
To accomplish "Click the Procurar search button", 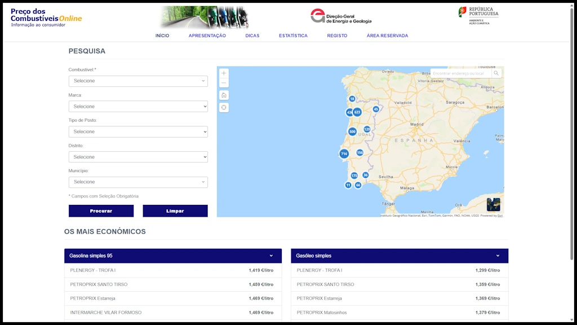I will click(x=101, y=210).
